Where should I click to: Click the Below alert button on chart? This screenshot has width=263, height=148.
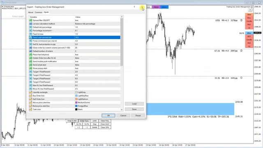(164, 7)
